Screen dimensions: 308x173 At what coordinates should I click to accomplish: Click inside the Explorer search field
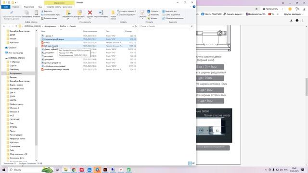click(x=166, y=26)
